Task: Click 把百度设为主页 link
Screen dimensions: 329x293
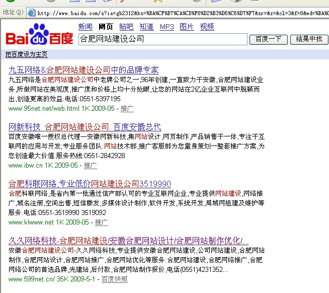Action: [x=27, y=54]
